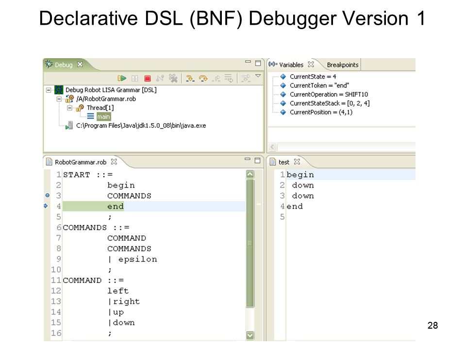Stop debugging with the red Terminate icon
The height and width of the screenshot is (349, 466).
click(x=148, y=79)
